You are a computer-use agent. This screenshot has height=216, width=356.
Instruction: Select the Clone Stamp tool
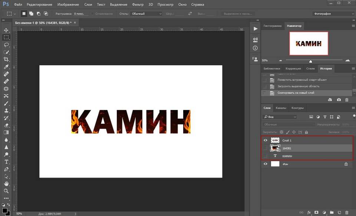(6, 110)
